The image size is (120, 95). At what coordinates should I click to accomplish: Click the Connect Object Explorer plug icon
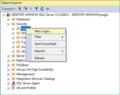(x=20, y=9)
